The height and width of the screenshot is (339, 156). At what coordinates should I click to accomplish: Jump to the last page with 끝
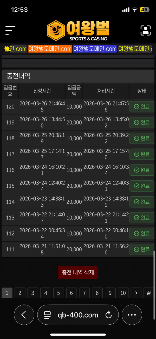[x=149, y=293]
